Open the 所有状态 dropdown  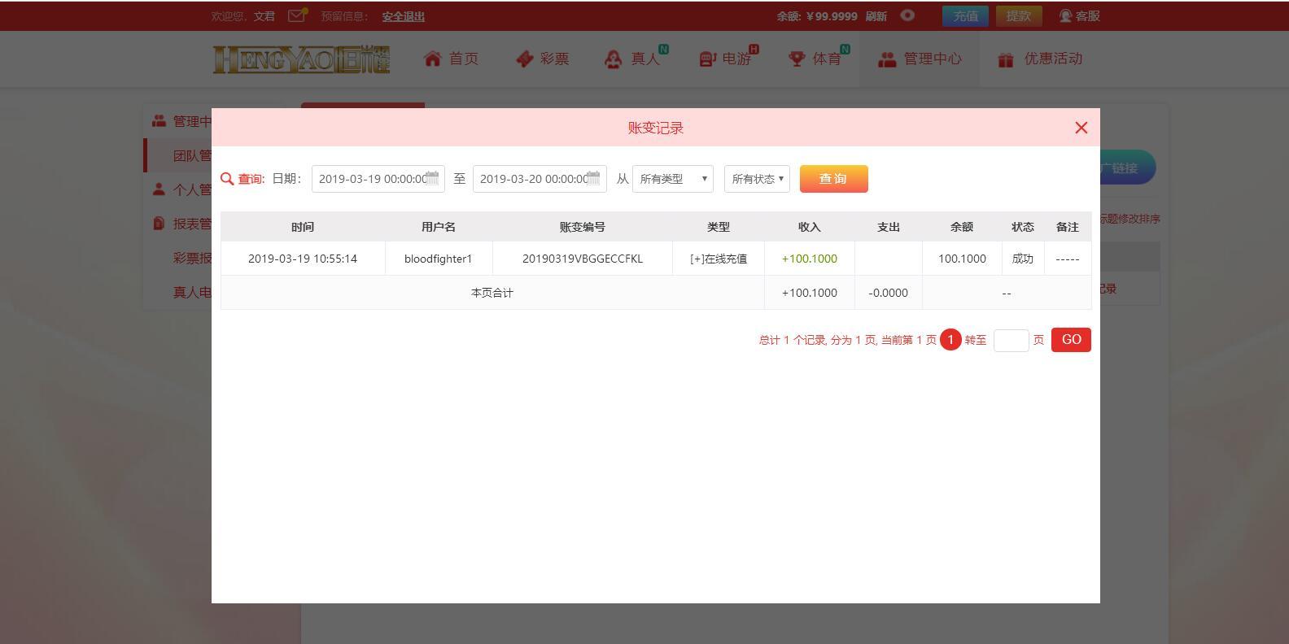pyautogui.click(x=757, y=179)
